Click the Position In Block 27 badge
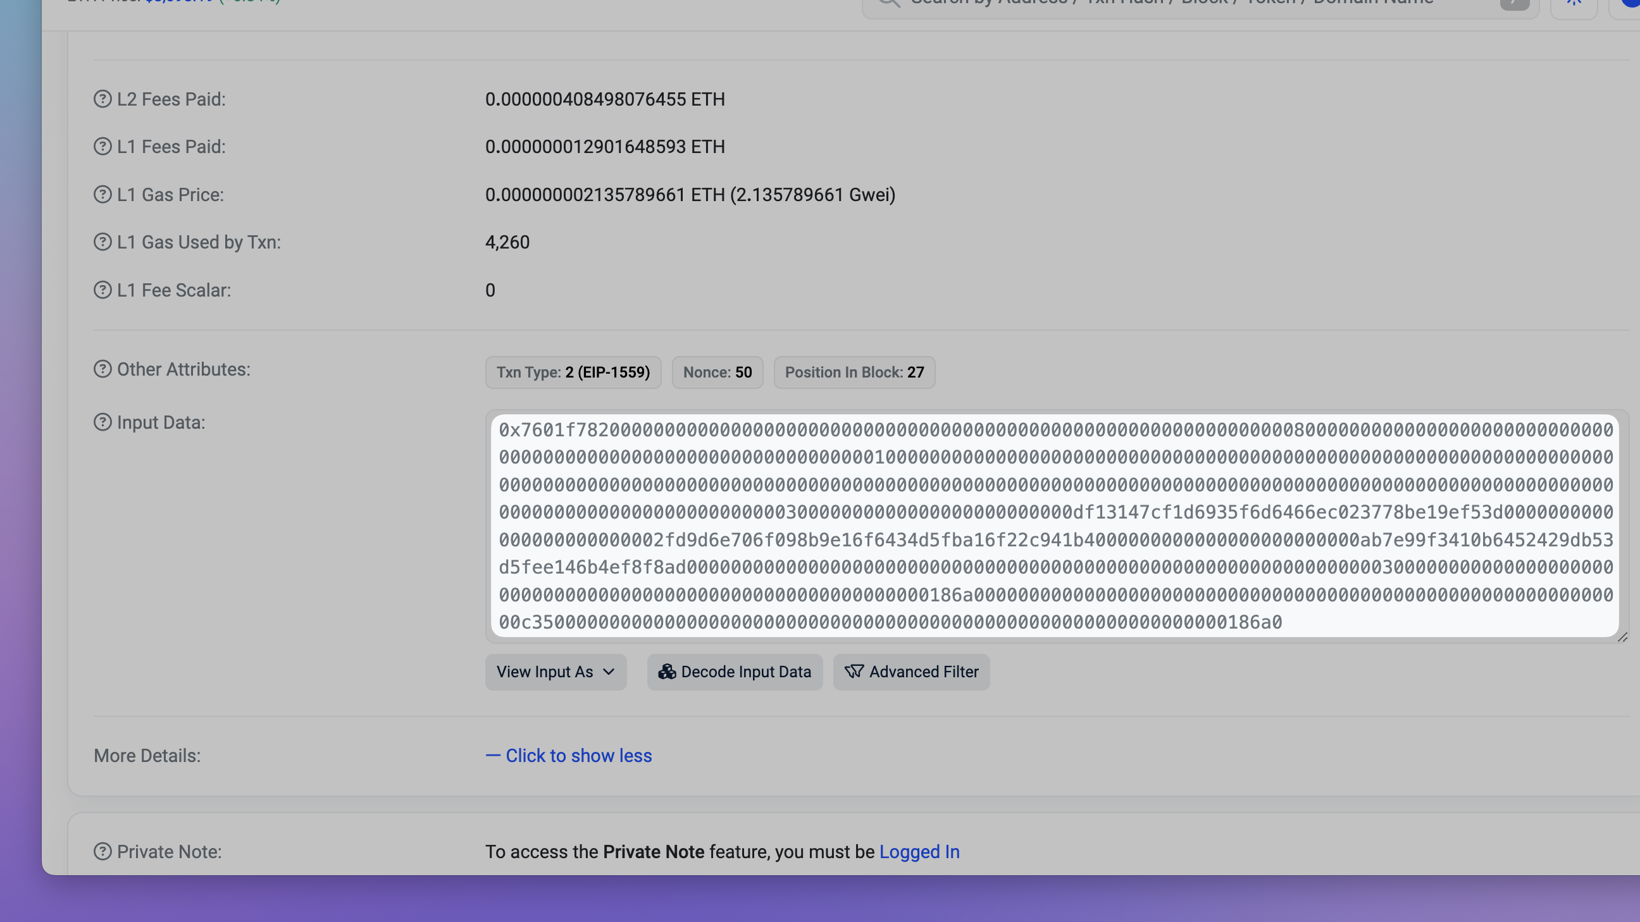Screen dimensions: 1640x922 [x=854, y=372]
